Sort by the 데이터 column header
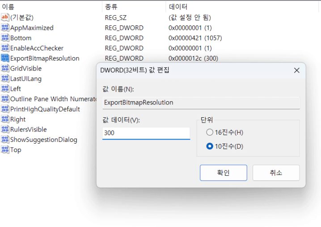The image size is (321, 227). click(178, 7)
